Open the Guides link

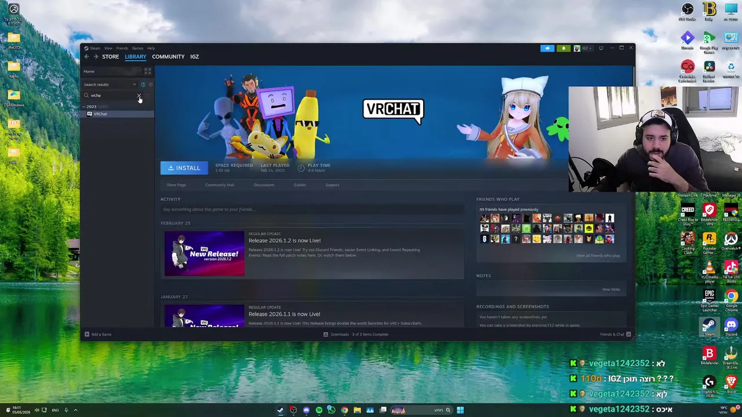coord(300,185)
